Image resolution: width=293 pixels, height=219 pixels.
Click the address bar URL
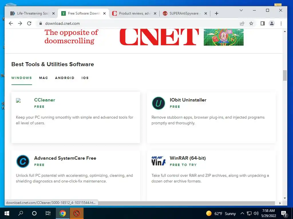[62, 23]
